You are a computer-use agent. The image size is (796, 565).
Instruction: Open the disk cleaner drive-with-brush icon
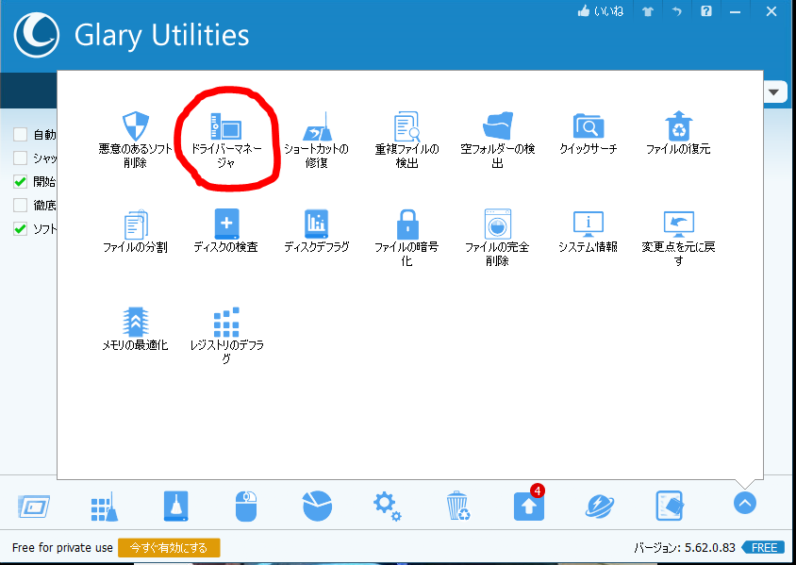coord(175,506)
